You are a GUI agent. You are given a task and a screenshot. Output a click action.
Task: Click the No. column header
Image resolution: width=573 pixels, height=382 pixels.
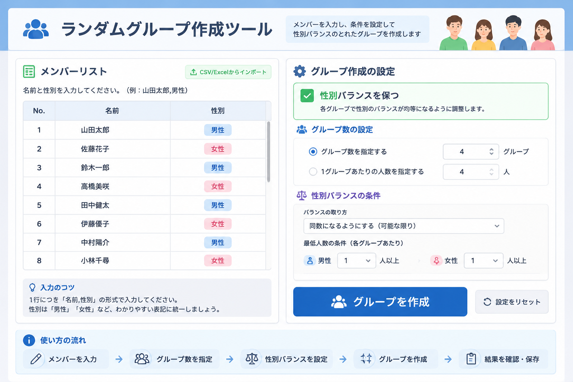click(39, 111)
